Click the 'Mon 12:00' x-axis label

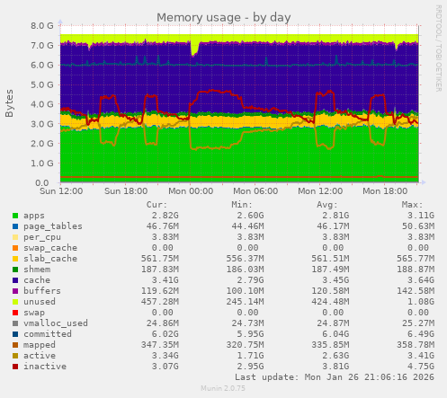click(320, 191)
